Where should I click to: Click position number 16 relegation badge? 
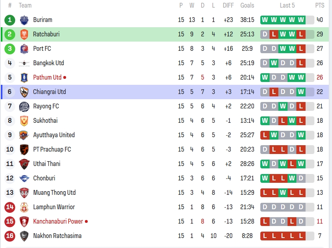coord(10,236)
